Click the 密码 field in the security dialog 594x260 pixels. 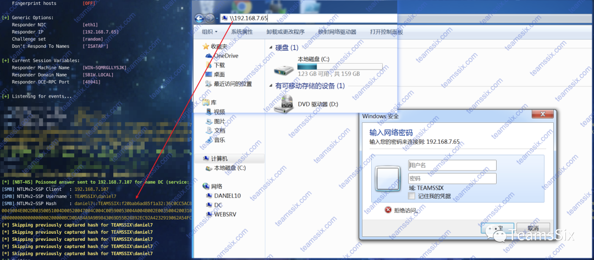click(452, 178)
